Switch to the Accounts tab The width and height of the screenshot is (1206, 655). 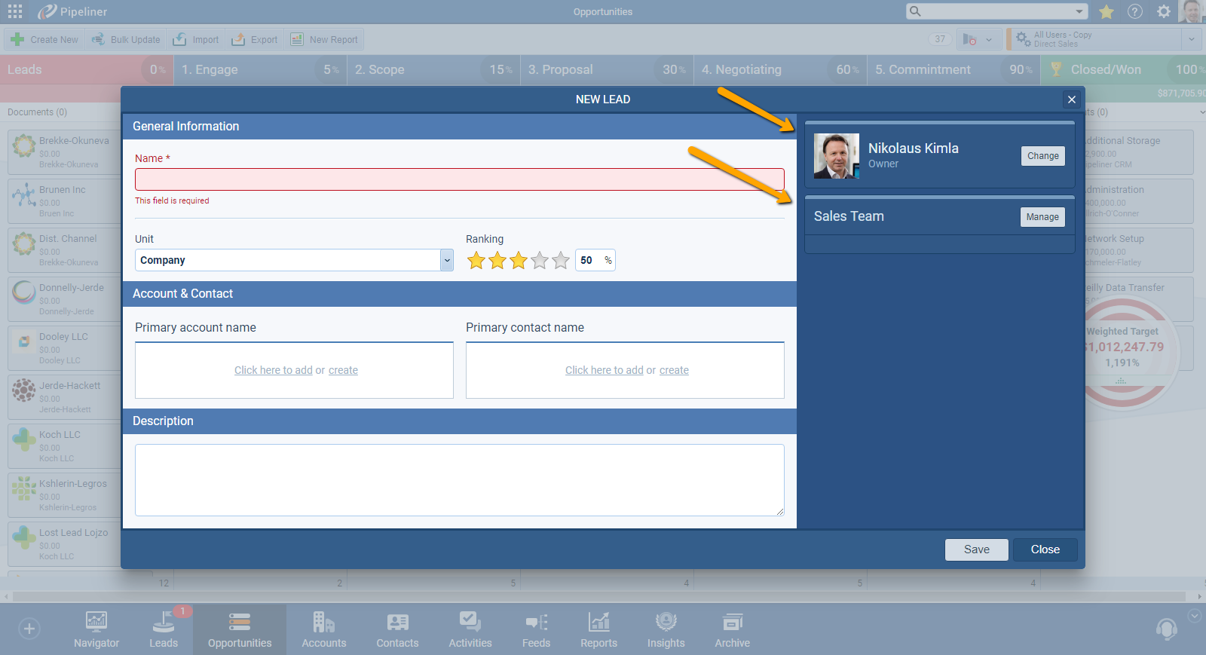[x=324, y=629]
